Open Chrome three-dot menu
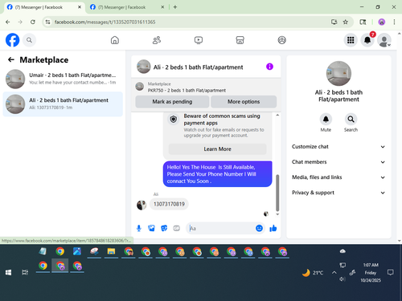The height and width of the screenshot is (301, 402). pyautogui.click(x=394, y=22)
